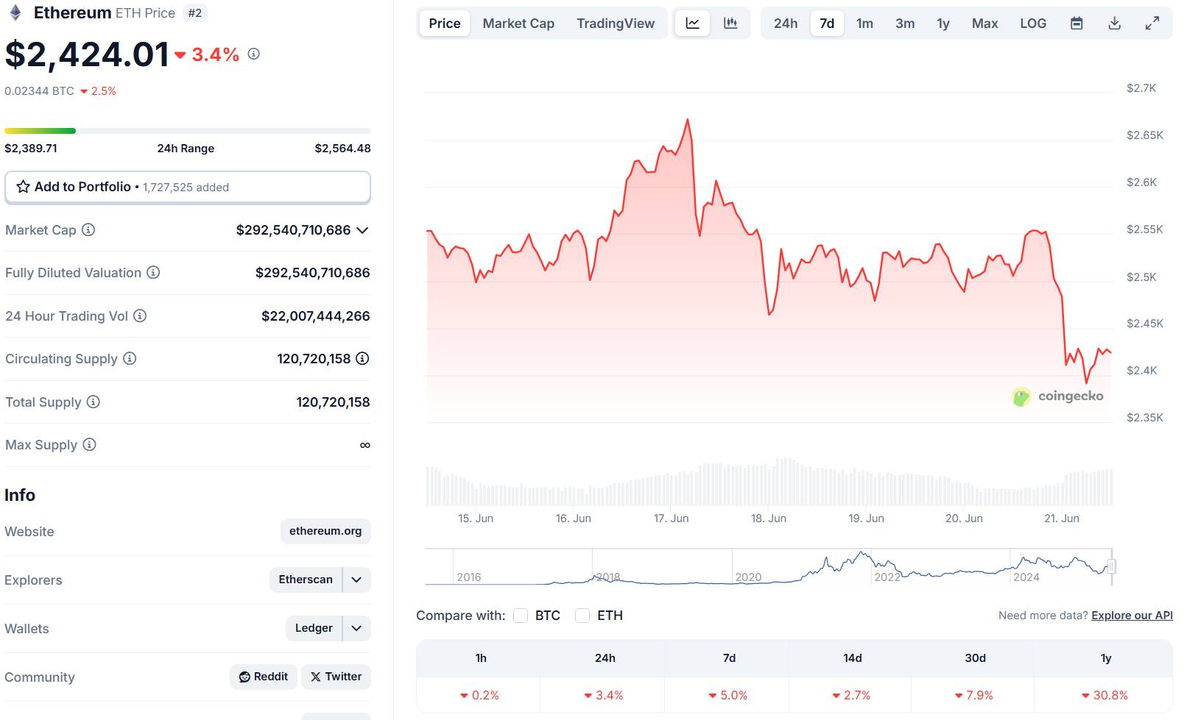Open the Etherscan explorer button
This screenshot has width=1198, height=720.
coord(306,580)
